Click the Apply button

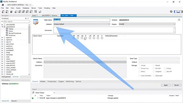(x=166, y=85)
